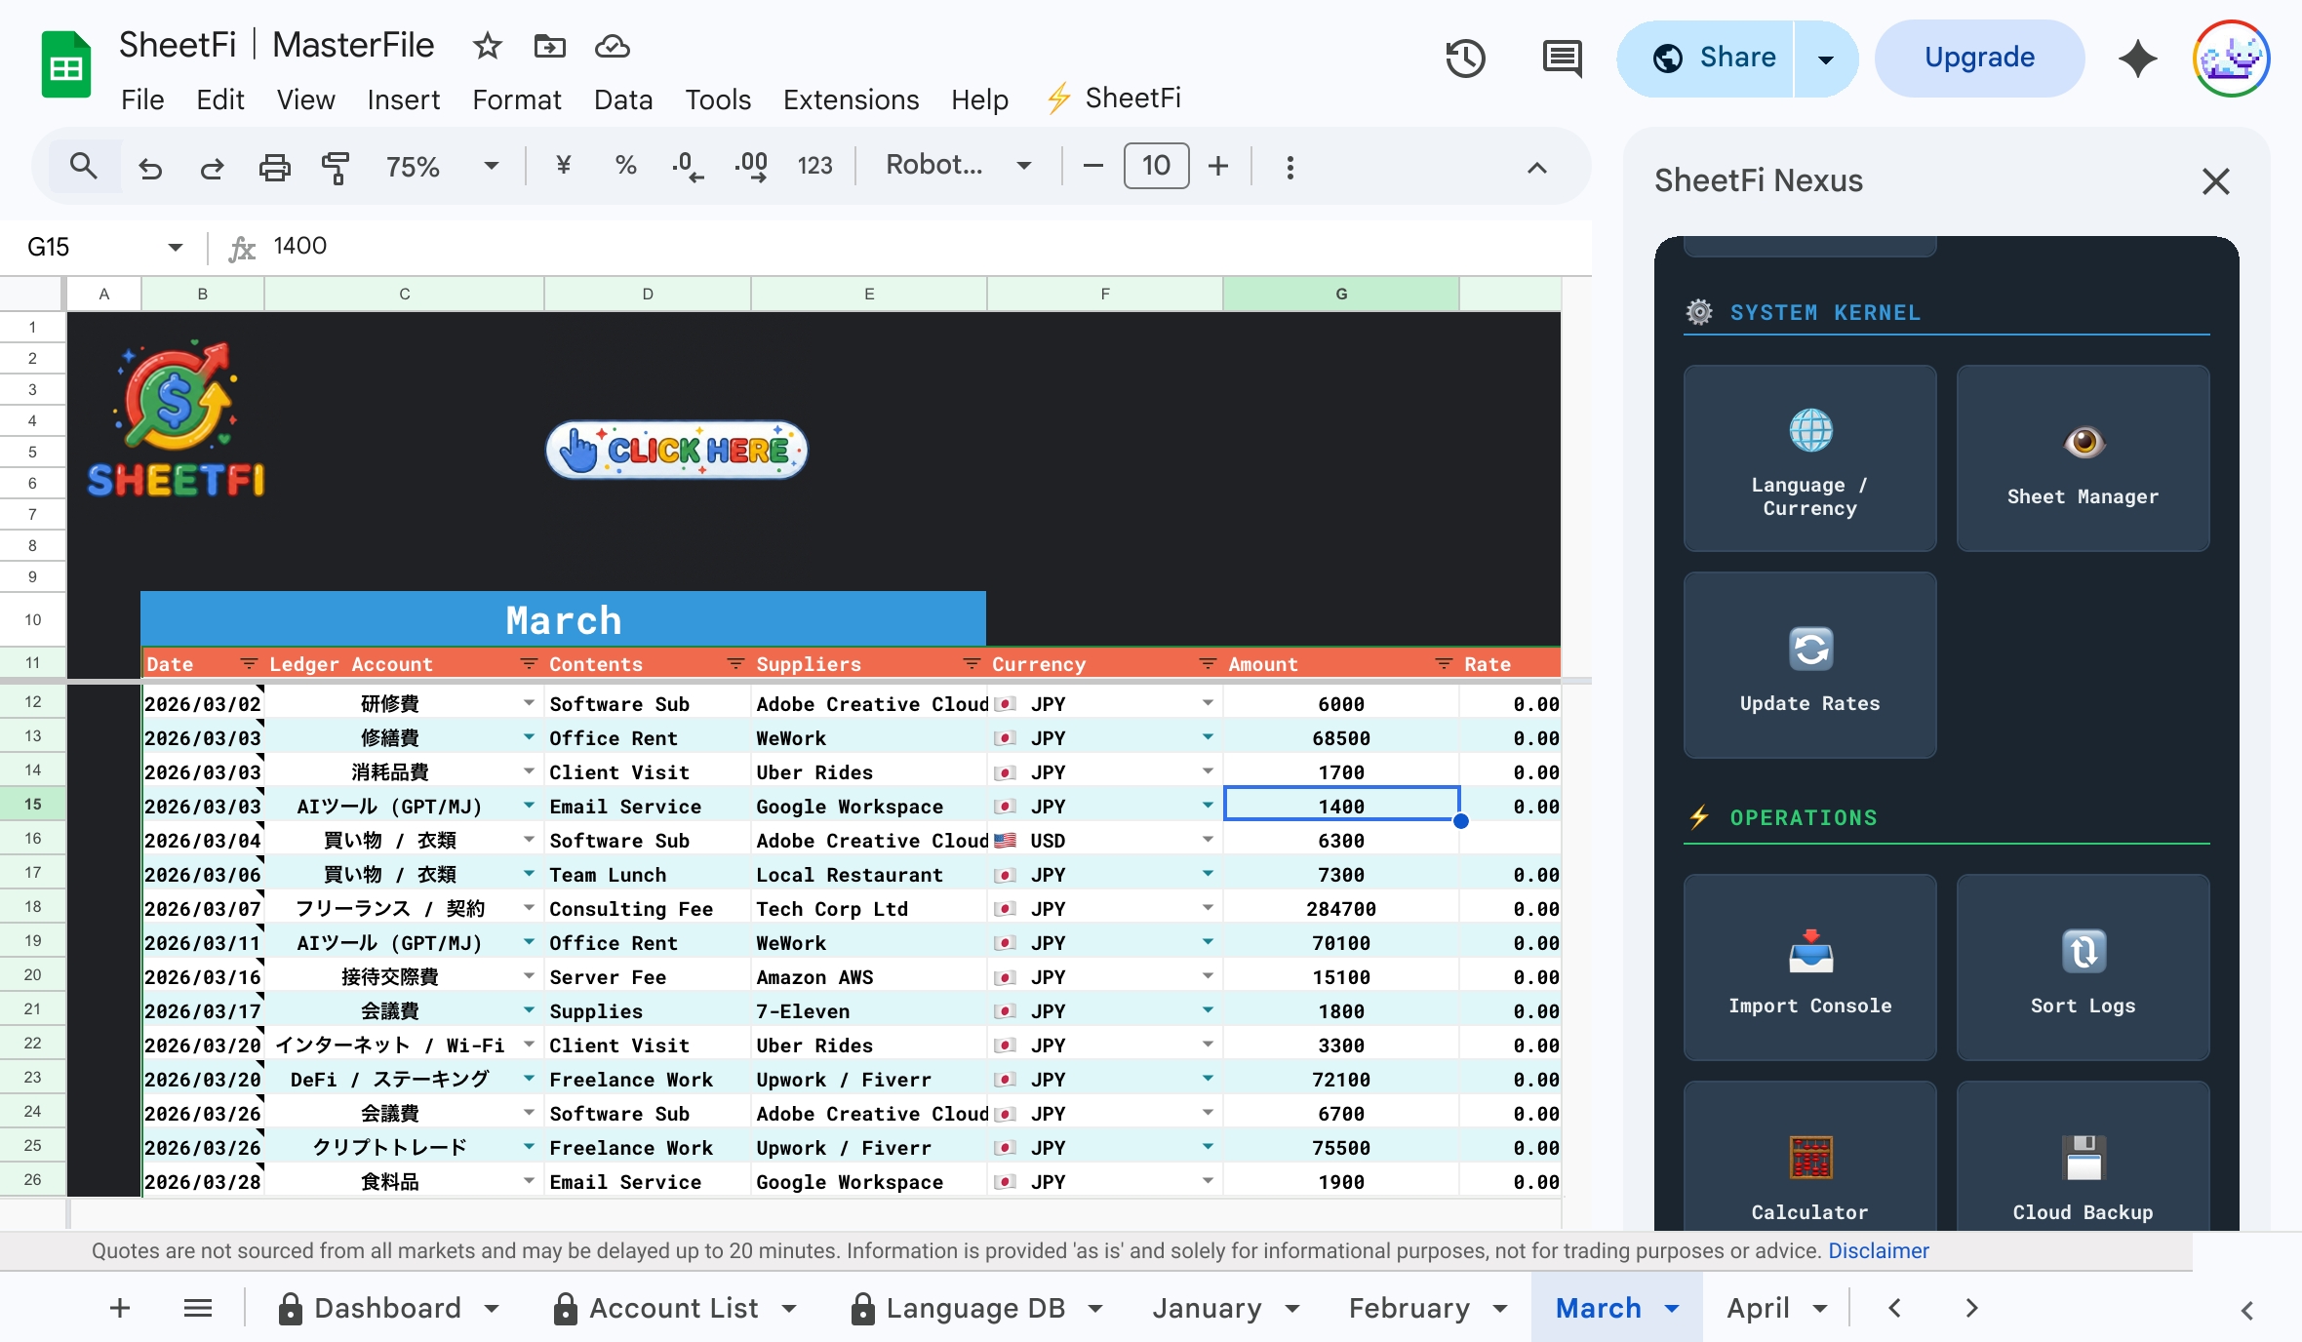This screenshot has width=2302, height=1342.
Task: Open currency dropdown for USD row
Action: (1208, 840)
